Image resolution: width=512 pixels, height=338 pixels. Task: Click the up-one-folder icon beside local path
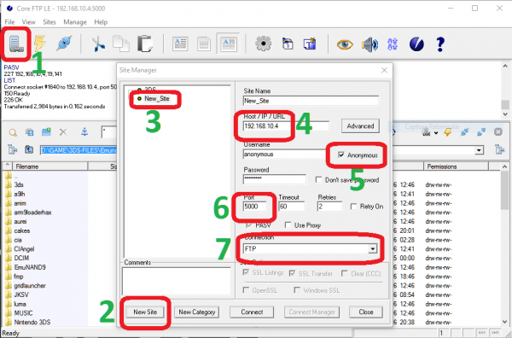(29, 149)
